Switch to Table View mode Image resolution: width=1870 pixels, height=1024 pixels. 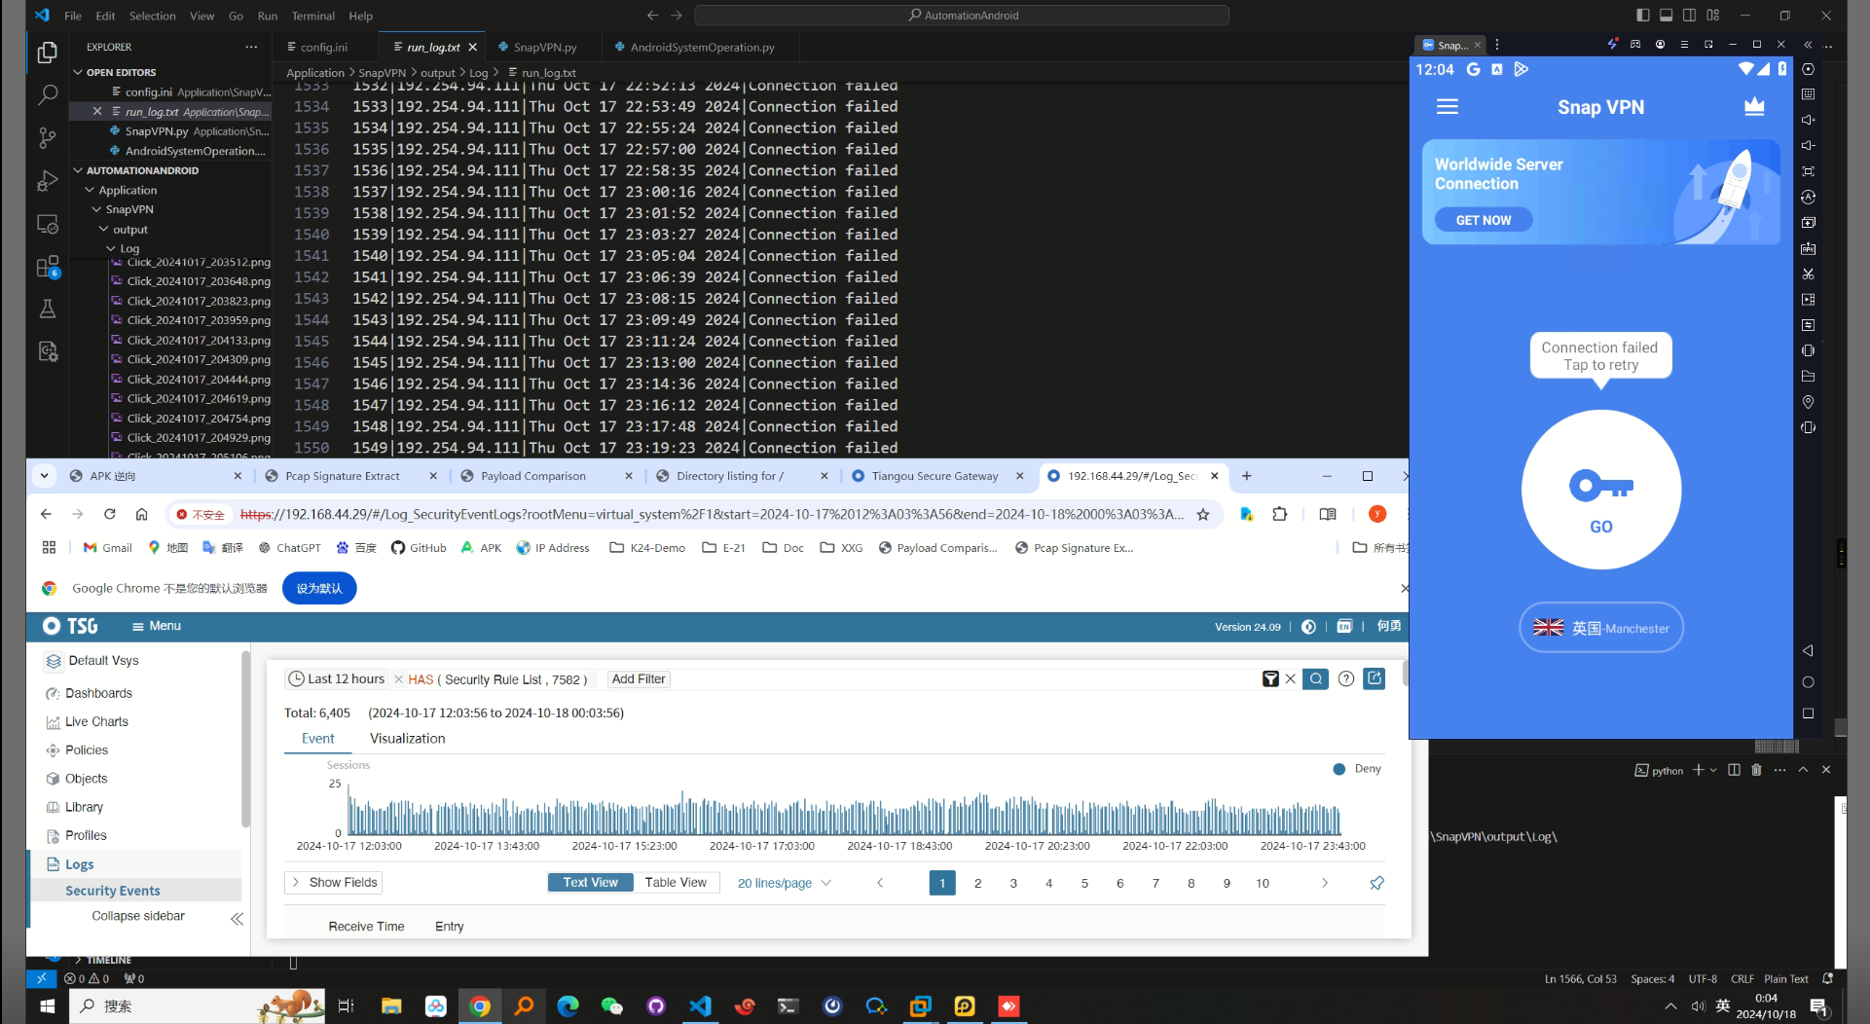(x=676, y=883)
